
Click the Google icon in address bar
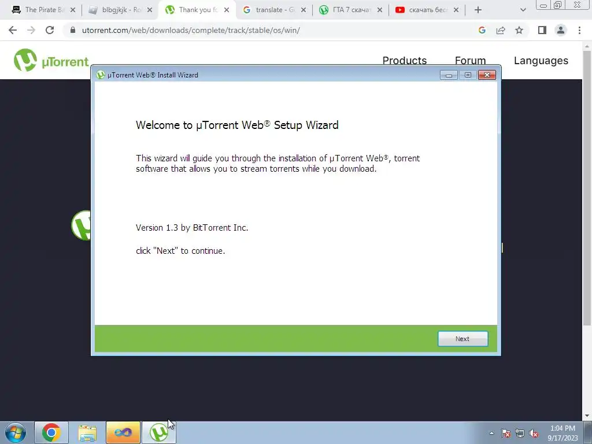coord(482,30)
